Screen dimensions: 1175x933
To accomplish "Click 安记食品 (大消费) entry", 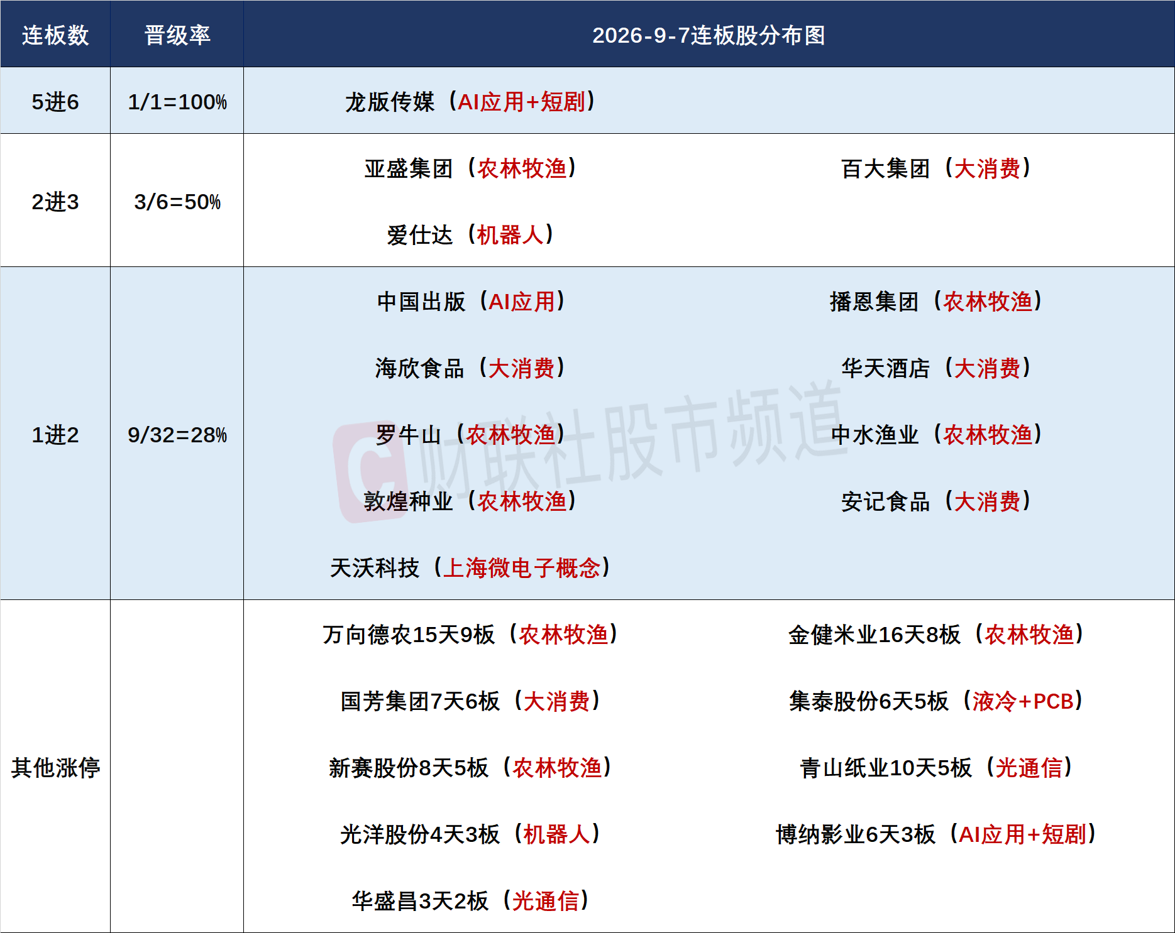I will [x=935, y=501].
